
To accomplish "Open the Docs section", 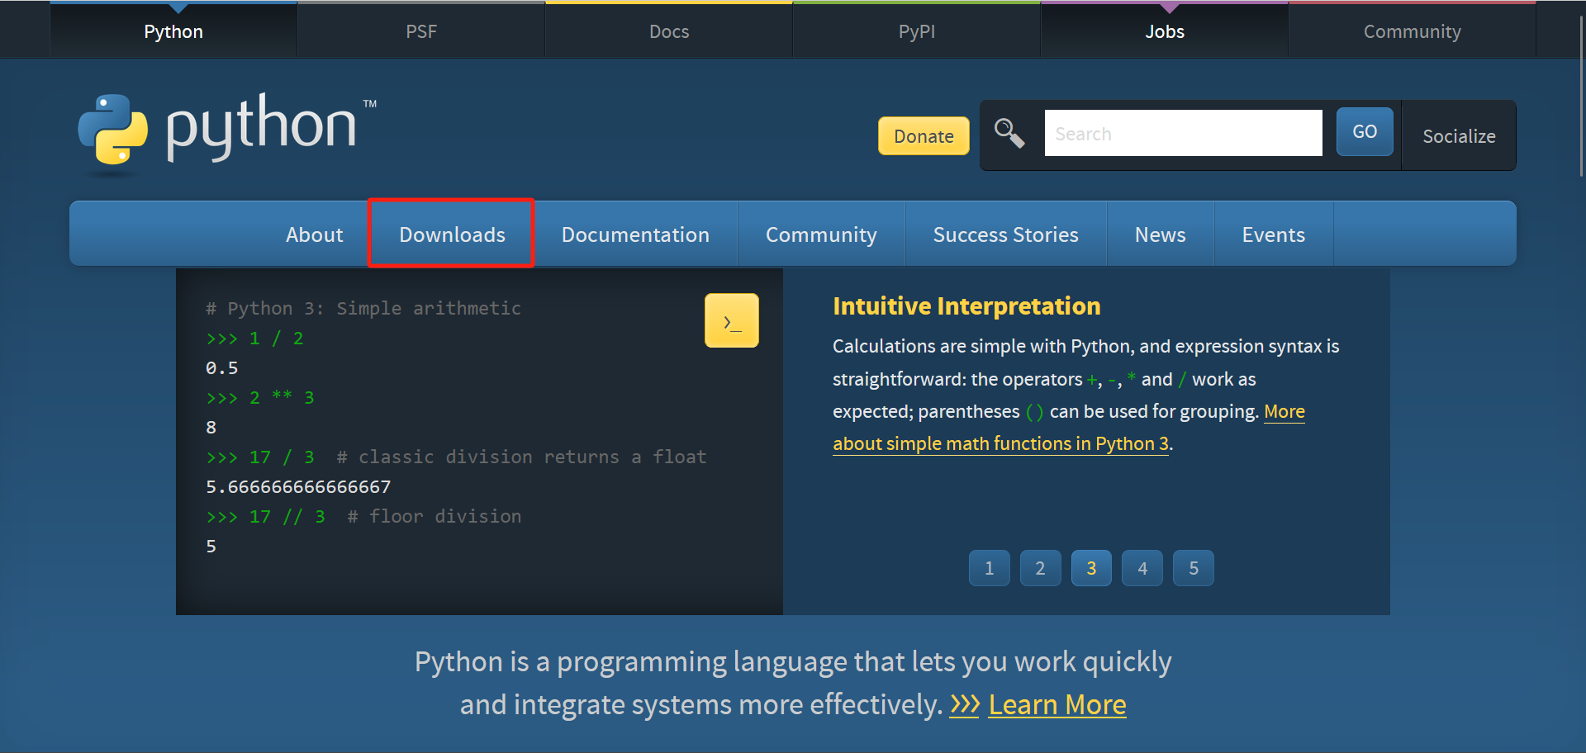I will tap(669, 31).
